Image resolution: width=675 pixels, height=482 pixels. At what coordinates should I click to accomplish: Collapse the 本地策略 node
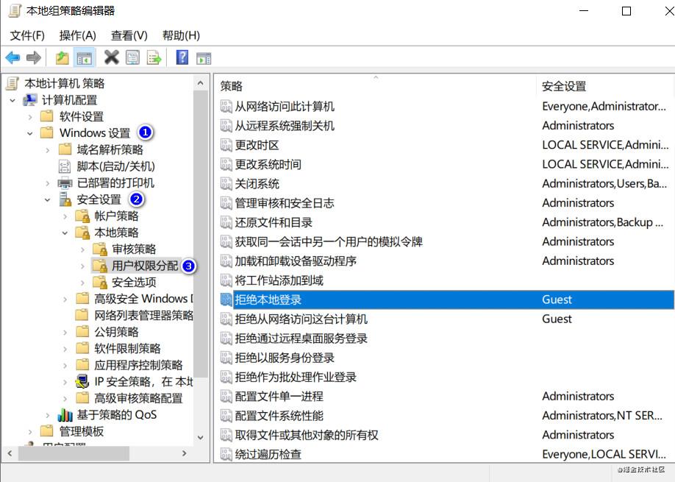[65, 233]
